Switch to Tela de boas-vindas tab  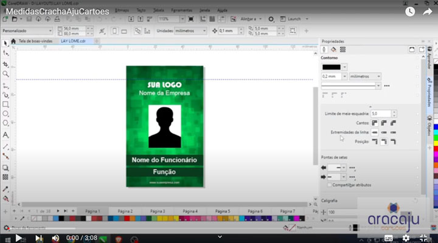[35, 41]
